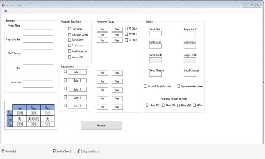The height and width of the screenshot is (159, 265).
Task: Click the Max field in Button 1 row
Action: (x=117, y=73)
